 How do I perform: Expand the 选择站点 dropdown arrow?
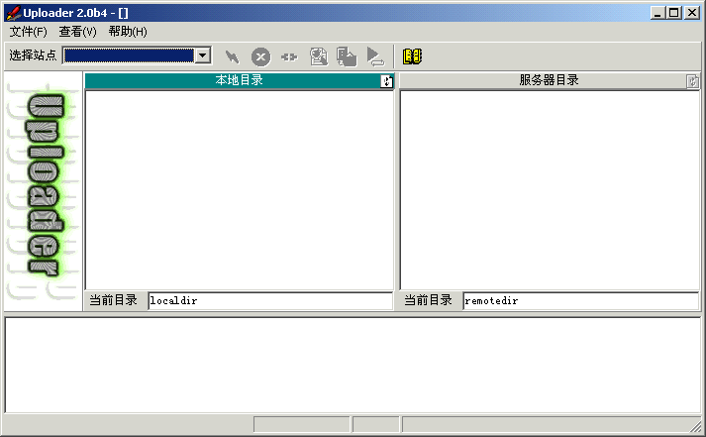tap(203, 56)
